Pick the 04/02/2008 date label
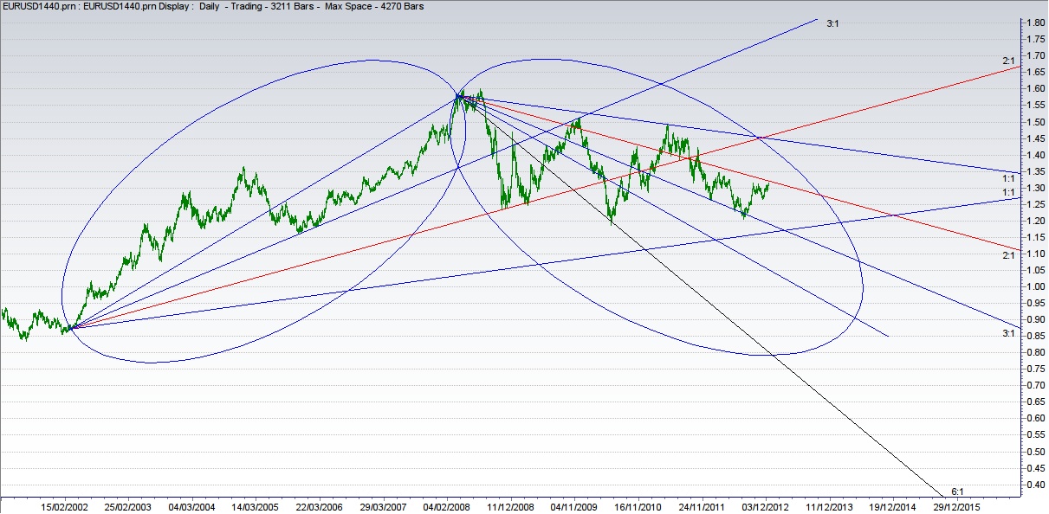The image size is (1049, 514). (x=448, y=505)
